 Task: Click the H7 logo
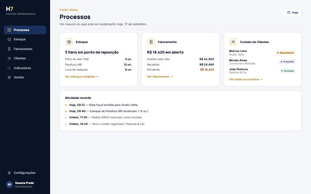click(x=9, y=9)
